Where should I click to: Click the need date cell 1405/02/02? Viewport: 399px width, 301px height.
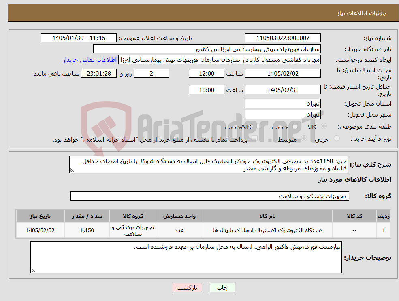pyautogui.click(x=40, y=230)
